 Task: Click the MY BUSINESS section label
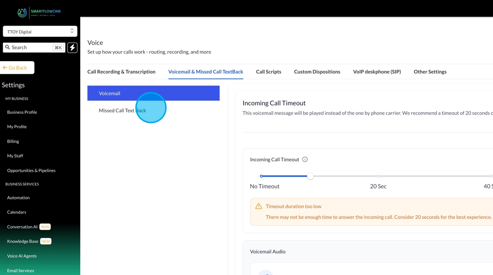pos(17,98)
